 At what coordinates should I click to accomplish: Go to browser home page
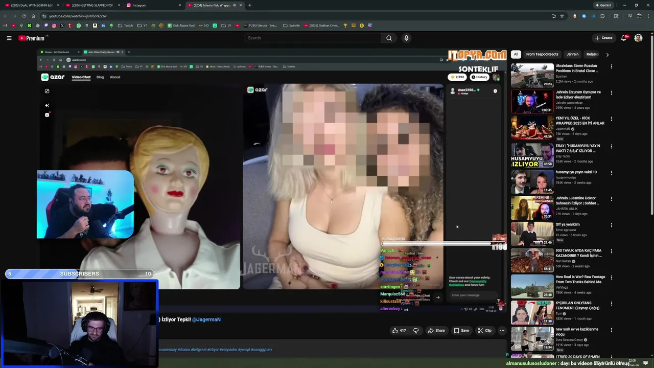[33, 16]
